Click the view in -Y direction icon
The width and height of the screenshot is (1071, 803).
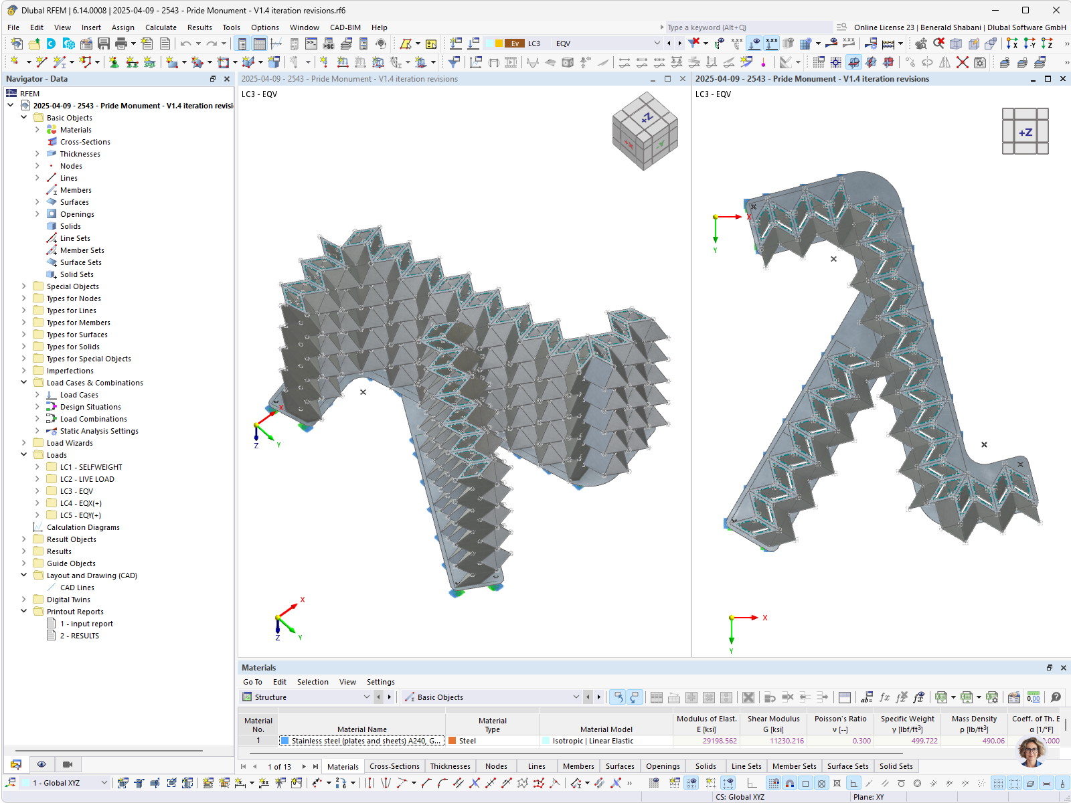(1029, 43)
